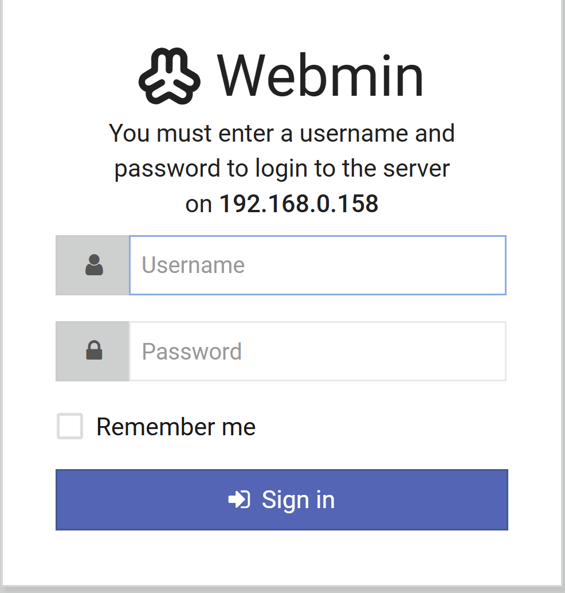This screenshot has width=565, height=593.
Task: Click the large Webmin title text
Action: coord(320,77)
